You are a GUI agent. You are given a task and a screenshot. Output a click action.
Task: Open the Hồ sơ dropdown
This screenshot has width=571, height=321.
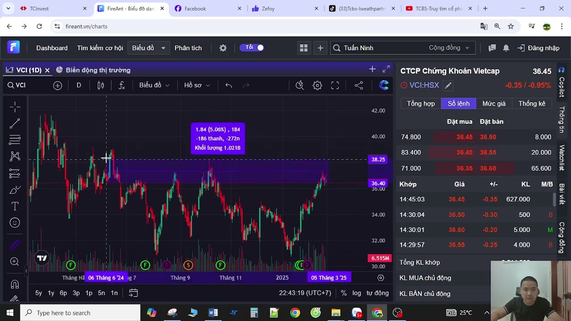pyautogui.click(x=197, y=85)
